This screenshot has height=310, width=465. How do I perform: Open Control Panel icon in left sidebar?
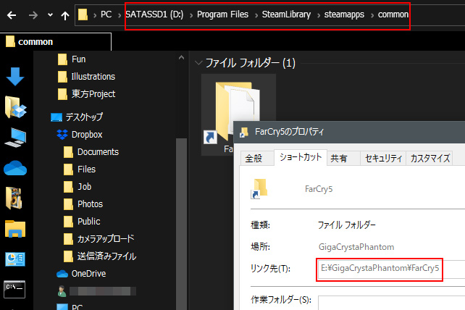point(15,259)
